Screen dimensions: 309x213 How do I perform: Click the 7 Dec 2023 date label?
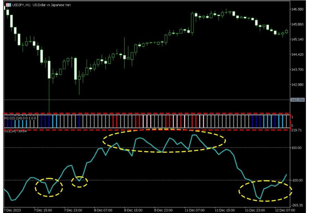click(13, 210)
